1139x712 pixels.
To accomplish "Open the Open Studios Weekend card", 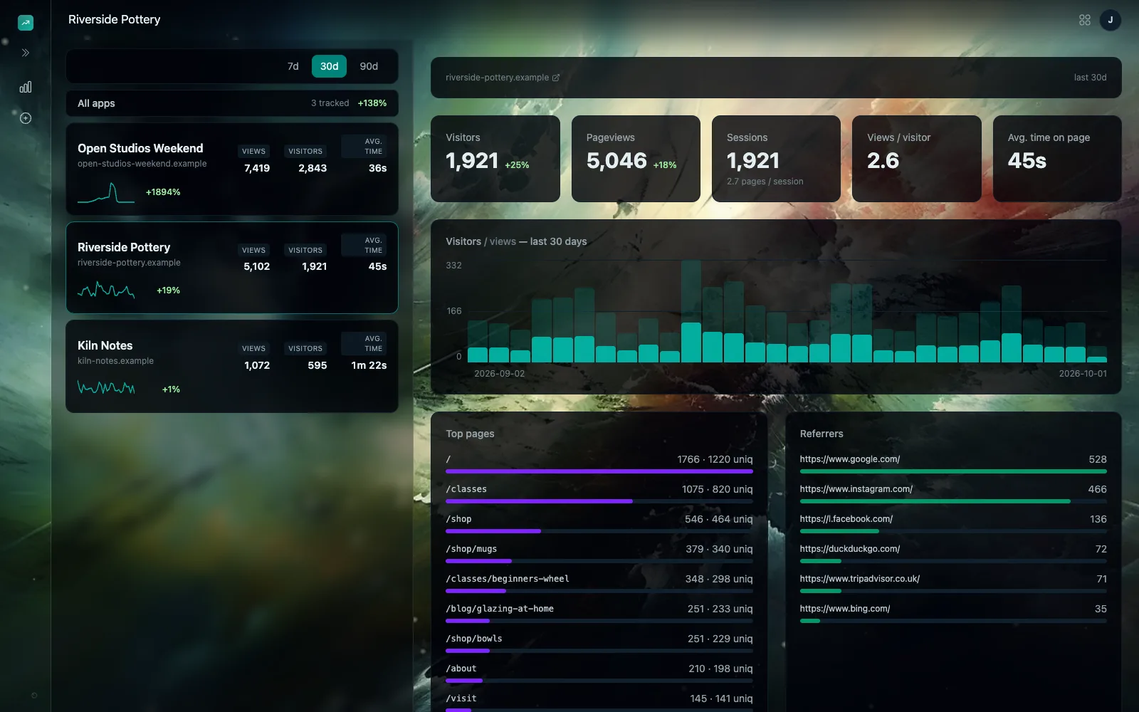I will point(232,169).
